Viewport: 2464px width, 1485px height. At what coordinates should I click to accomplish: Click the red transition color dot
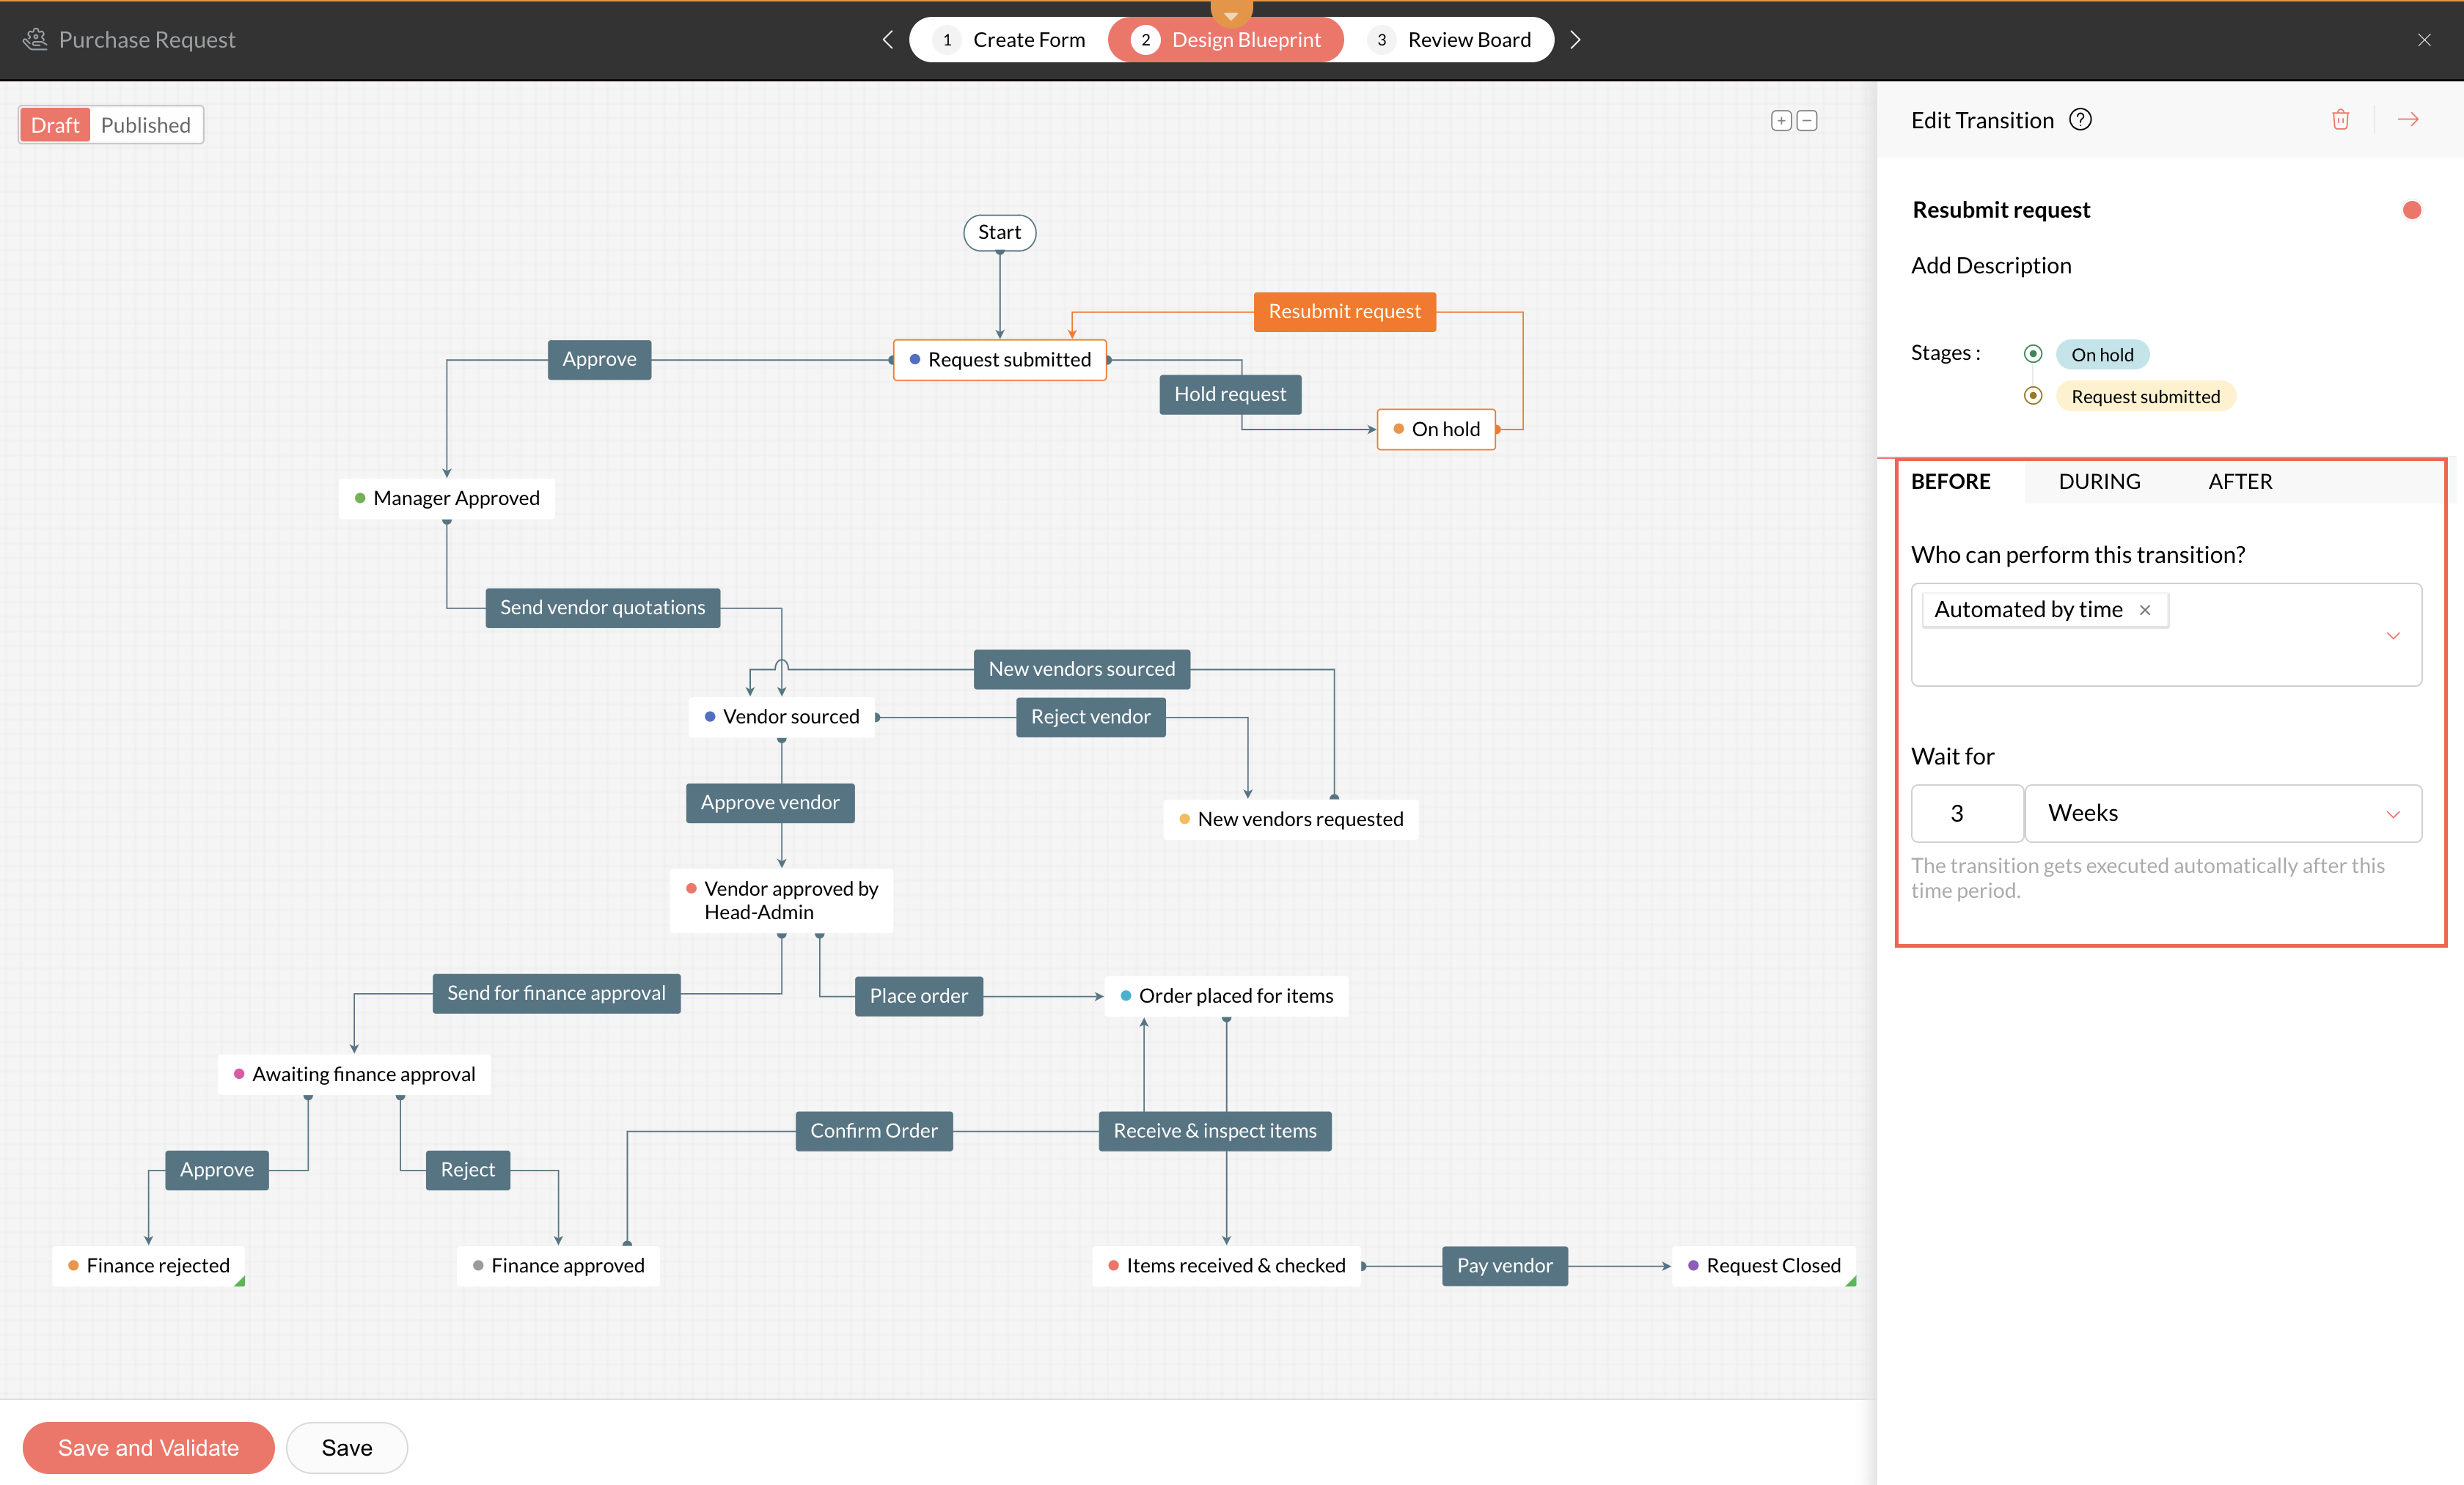pyautogui.click(x=2411, y=210)
